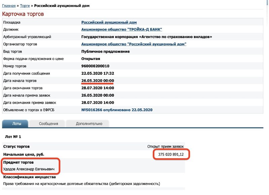Click the Удодов Александр Евгеньевич text
The image size is (269, 195).
click(x=29, y=169)
